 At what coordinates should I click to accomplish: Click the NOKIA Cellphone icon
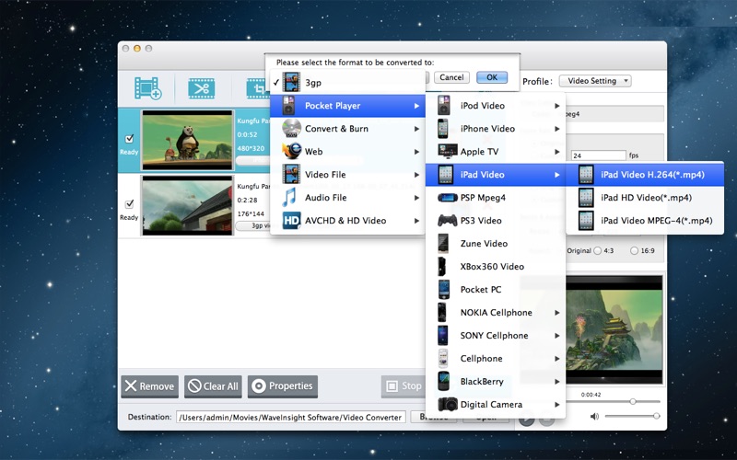[442, 312]
